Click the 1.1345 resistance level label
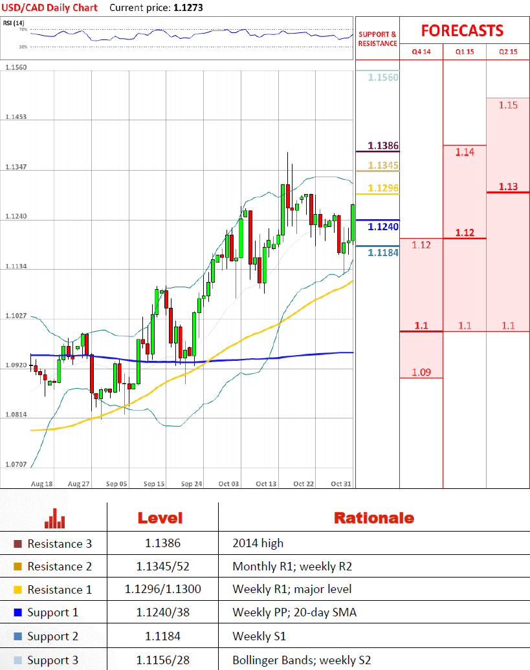The width and height of the screenshot is (530, 670). pos(383,166)
